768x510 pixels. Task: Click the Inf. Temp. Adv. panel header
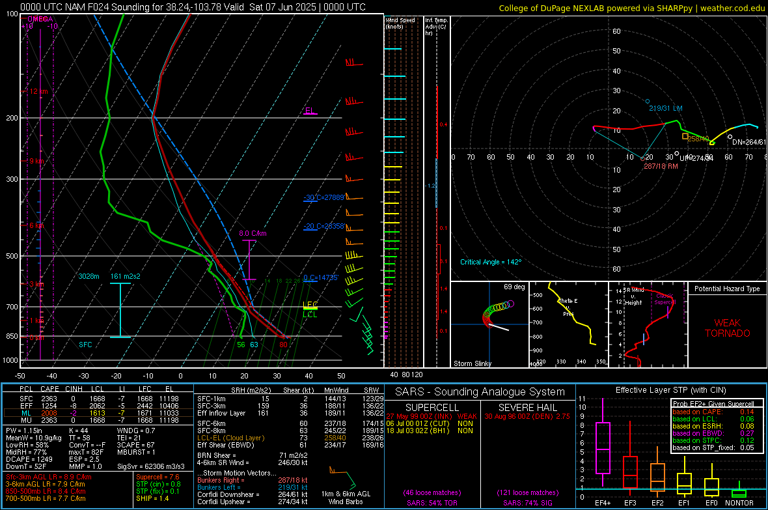[x=436, y=27]
